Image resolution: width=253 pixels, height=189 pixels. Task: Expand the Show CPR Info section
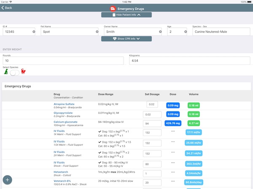(x=126, y=39)
